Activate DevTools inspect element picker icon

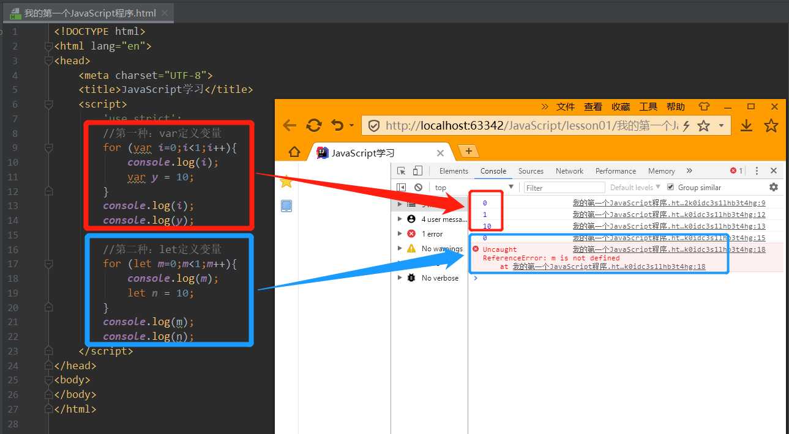click(x=402, y=171)
